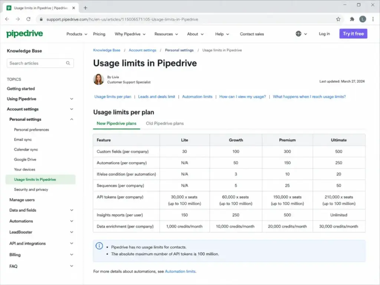Open the Why Pipedrive menu

click(130, 34)
